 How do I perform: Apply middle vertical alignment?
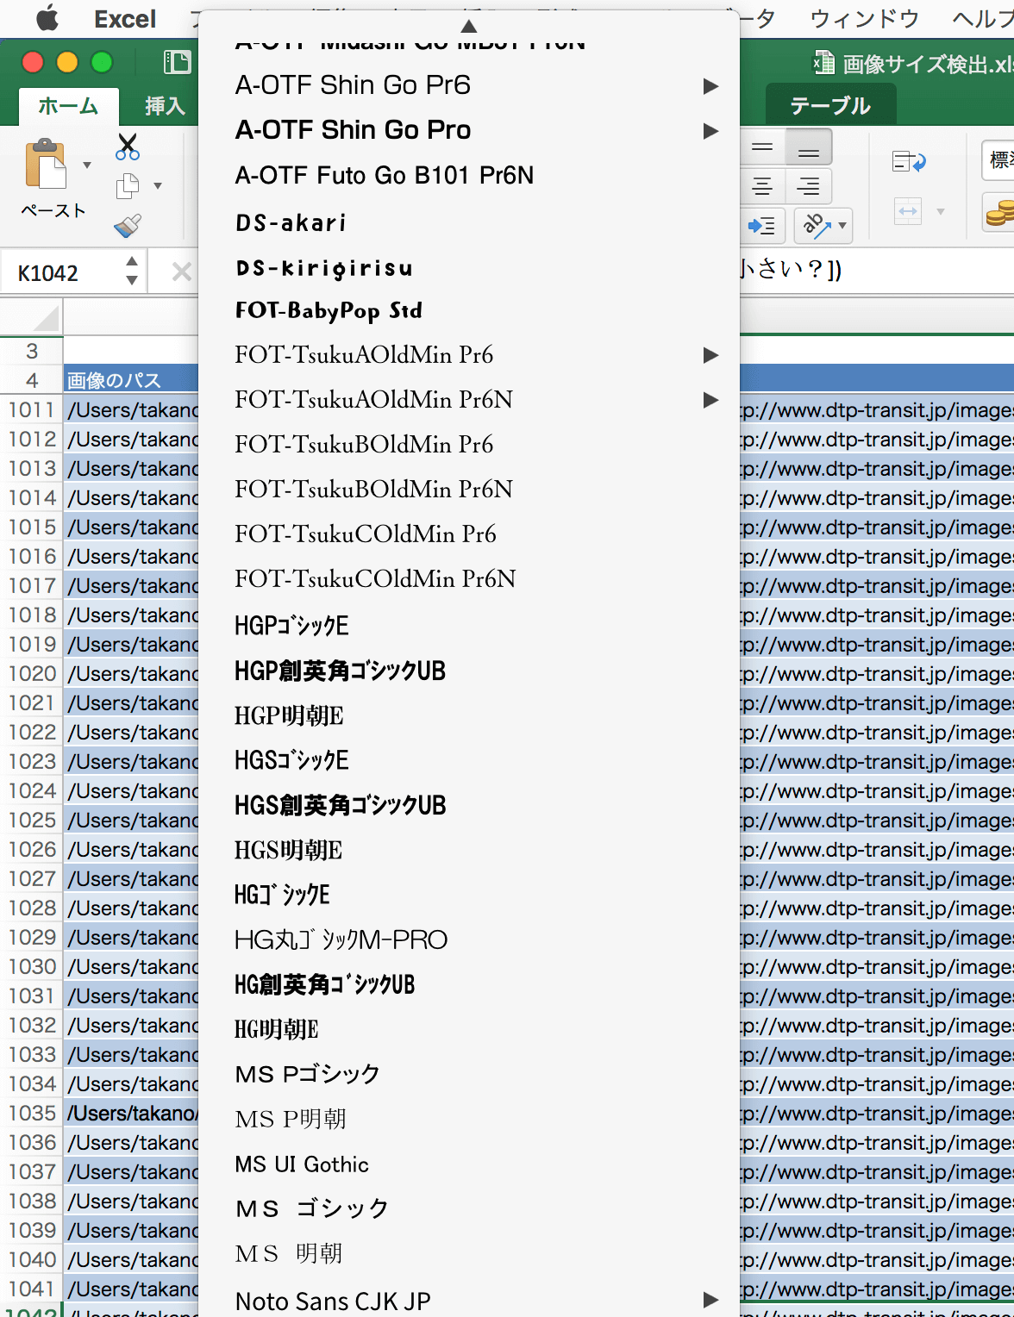point(762,147)
